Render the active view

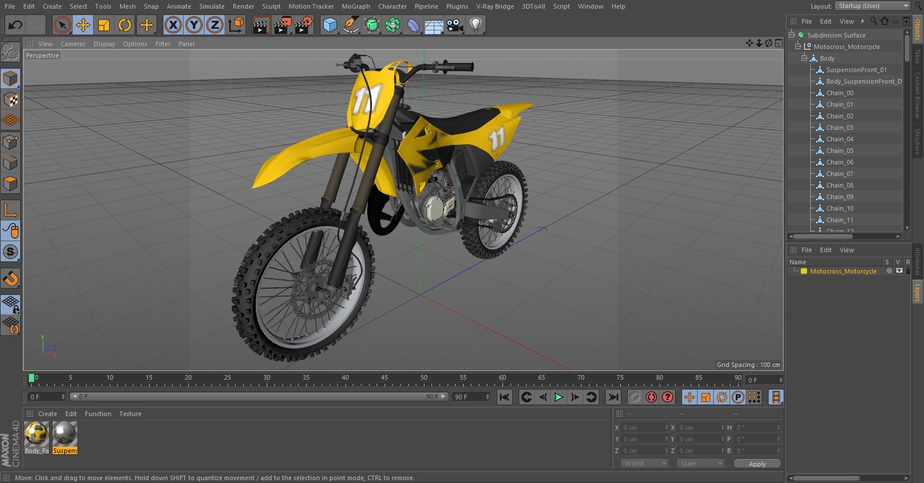tap(261, 25)
